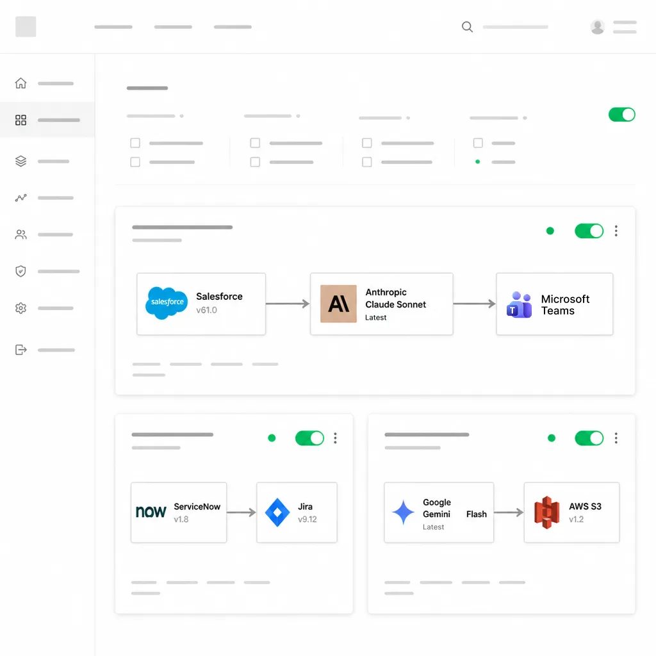
Task: Click the 'v61.0' version text
Action: 207,310
